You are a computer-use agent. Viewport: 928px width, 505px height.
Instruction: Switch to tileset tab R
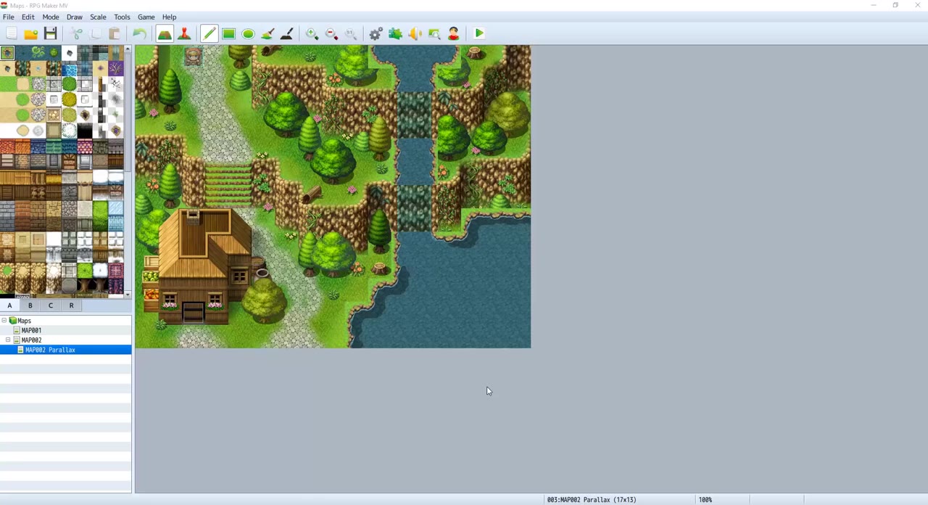coord(71,305)
